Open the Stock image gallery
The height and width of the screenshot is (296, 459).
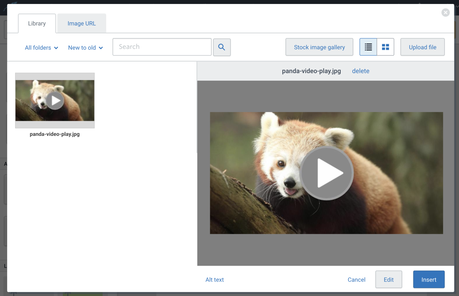[319, 47]
